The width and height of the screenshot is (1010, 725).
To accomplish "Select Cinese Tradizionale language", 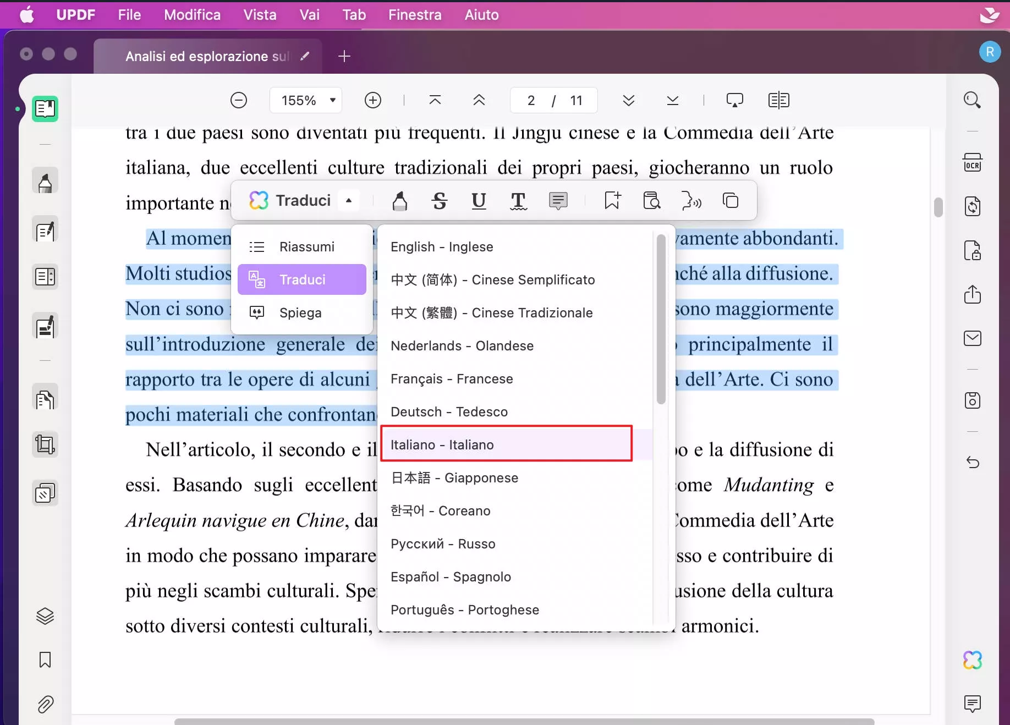I will [516, 312].
